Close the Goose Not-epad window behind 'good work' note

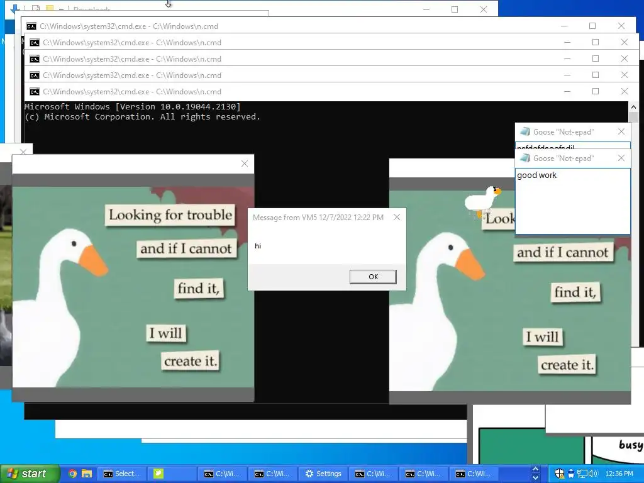tap(621, 132)
